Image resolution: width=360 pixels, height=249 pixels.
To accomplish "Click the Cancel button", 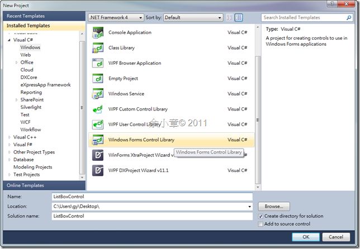I will (x=336, y=237).
